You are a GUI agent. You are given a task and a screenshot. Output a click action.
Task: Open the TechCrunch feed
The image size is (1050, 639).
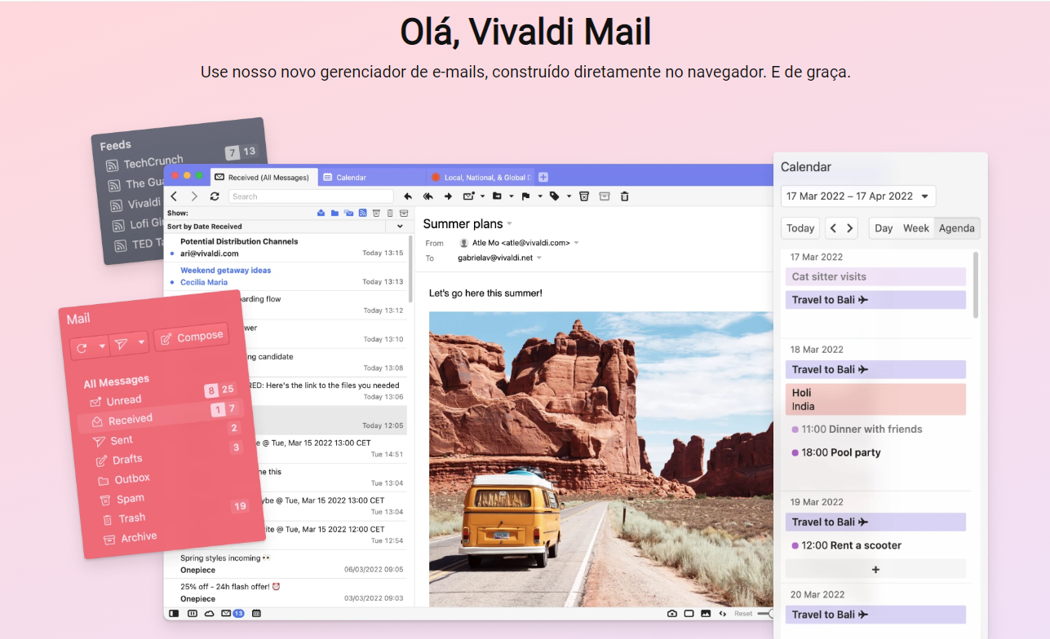(x=153, y=162)
